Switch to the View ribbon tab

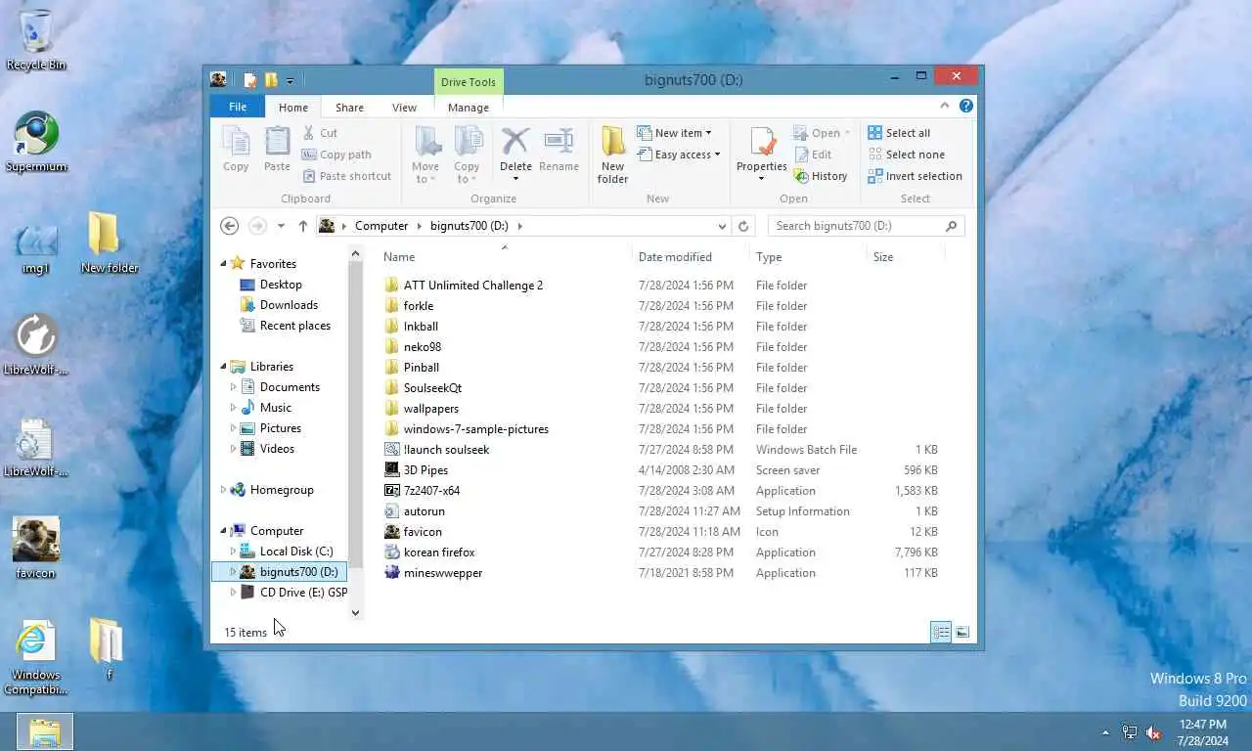[x=404, y=108]
